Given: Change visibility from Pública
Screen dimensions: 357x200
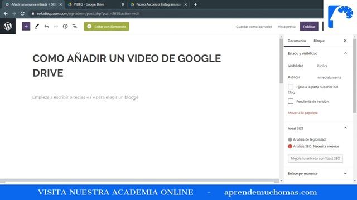Looking at the screenshot, I should click(322, 66).
